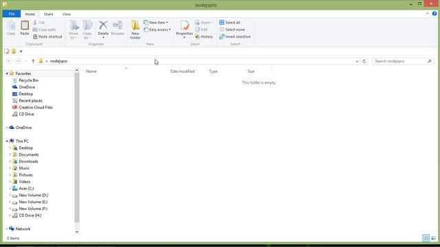Image resolution: width=440 pixels, height=247 pixels.
Task: Switch to the Home ribbon tab
Action: click(x=30, y=14)
